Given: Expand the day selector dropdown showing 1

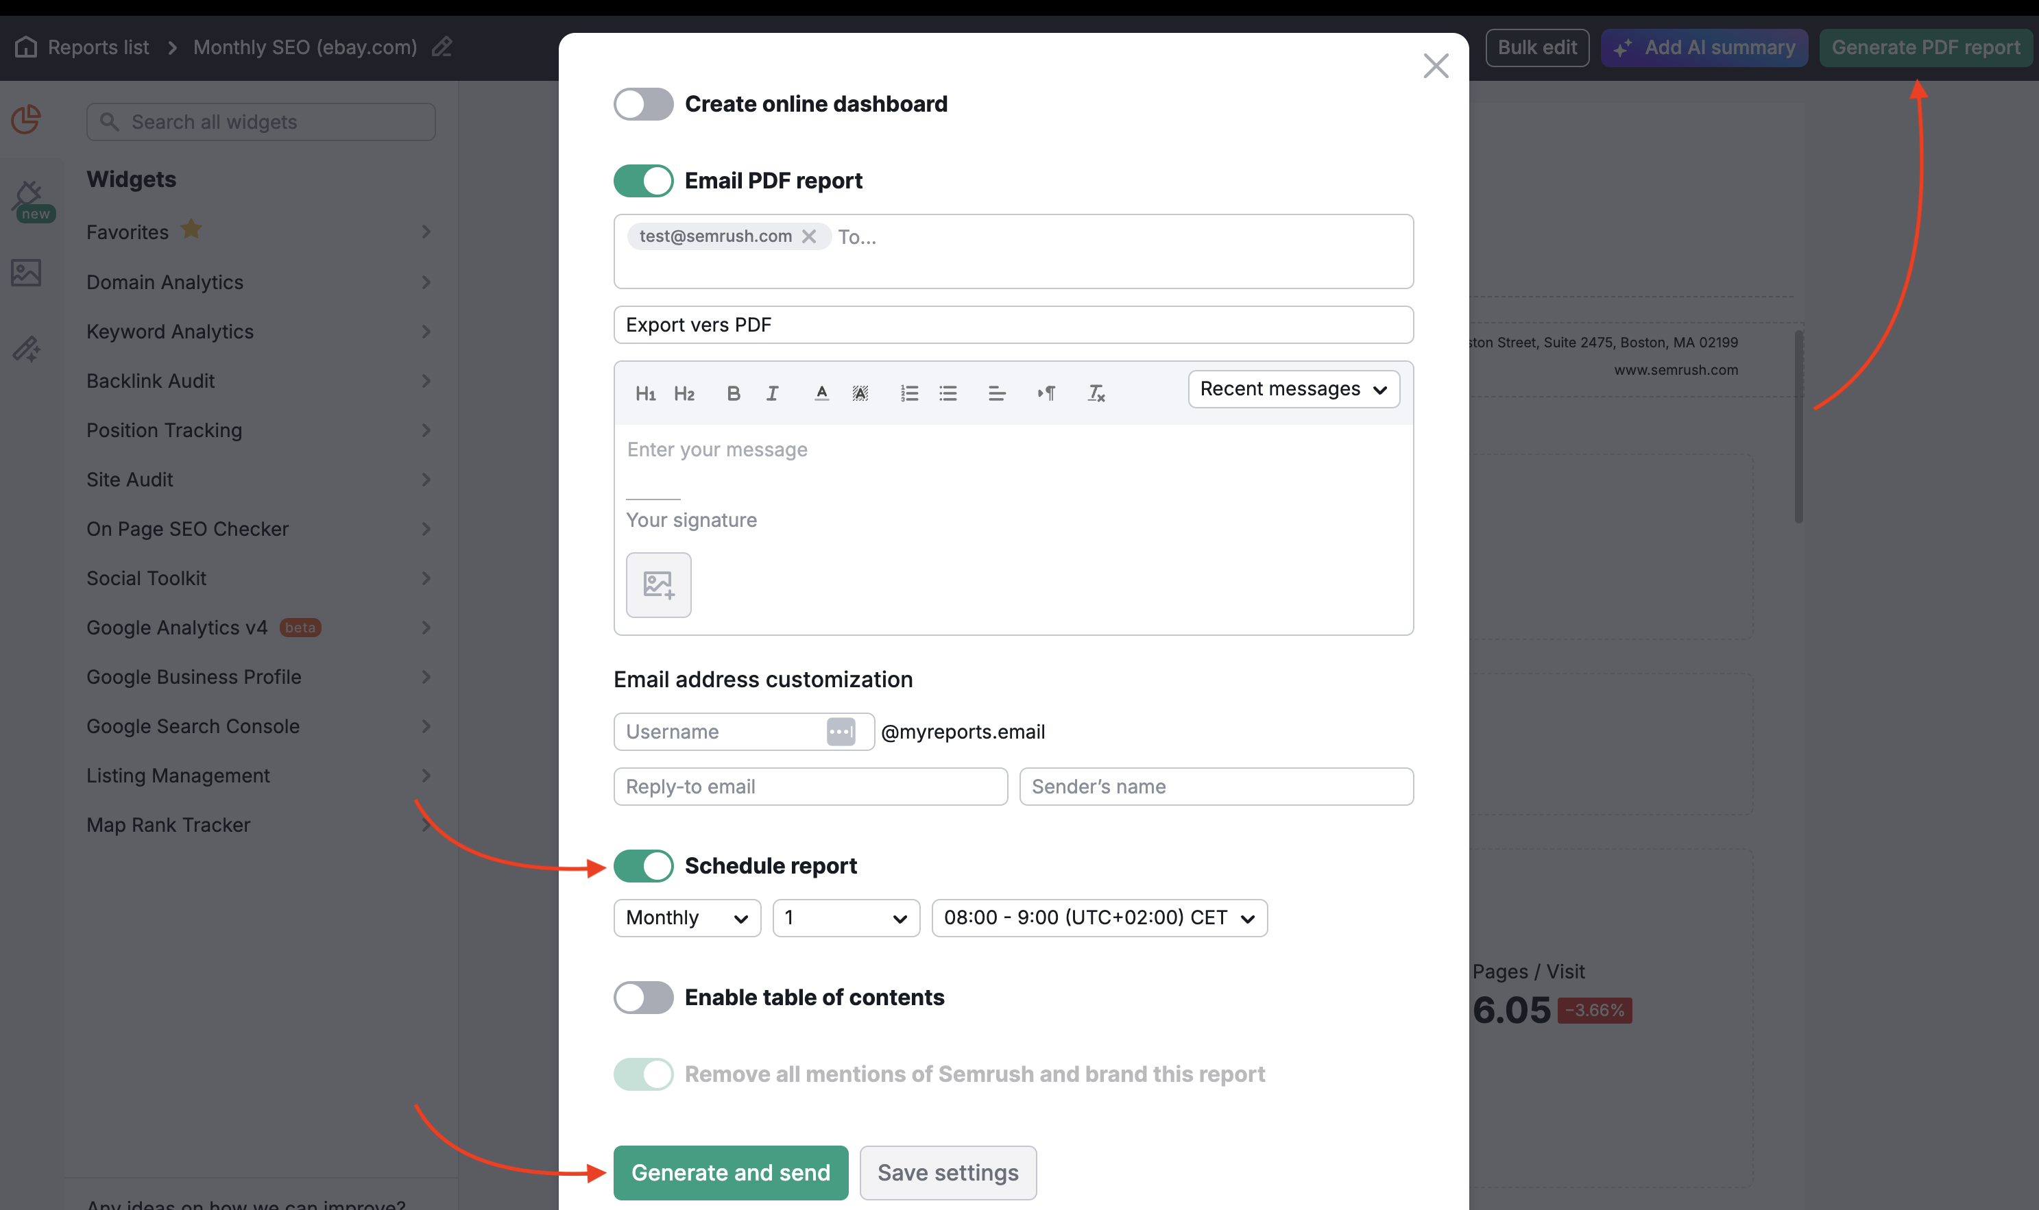Looking at the screenshot, I should click(x=845, y=916).
